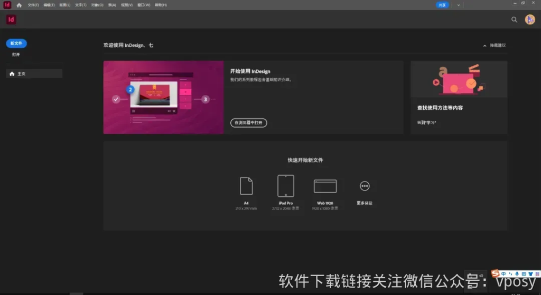Image resolution: width=541 pixels, height=295 pixels.
Task: Select the 主页 tab in the sidebar
Action: pyautogui.click(x=34, y=74)
